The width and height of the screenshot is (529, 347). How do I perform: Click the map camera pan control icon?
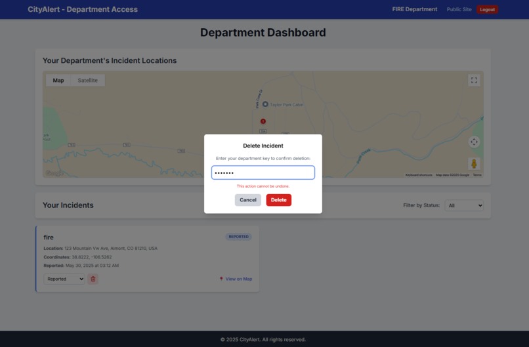tap(474, 142)
